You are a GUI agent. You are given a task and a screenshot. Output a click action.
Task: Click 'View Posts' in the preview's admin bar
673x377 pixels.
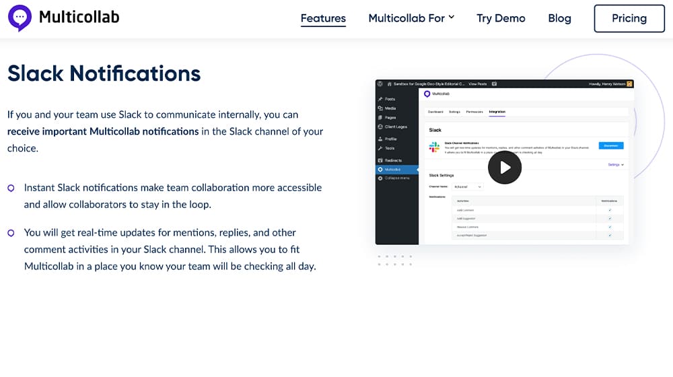[478, 84]
